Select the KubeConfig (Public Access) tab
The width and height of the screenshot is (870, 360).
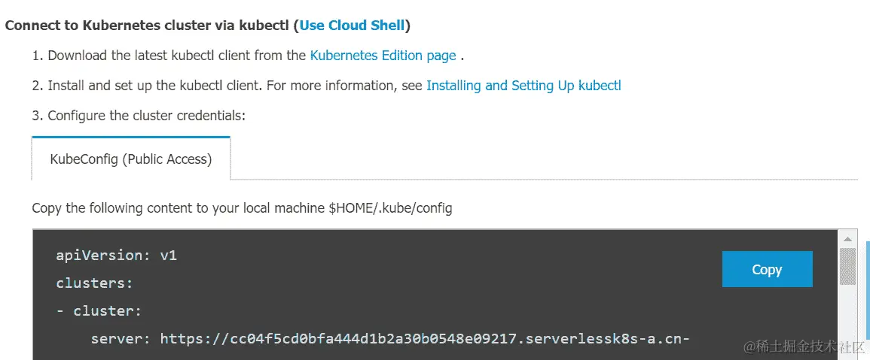coord(131,159)
